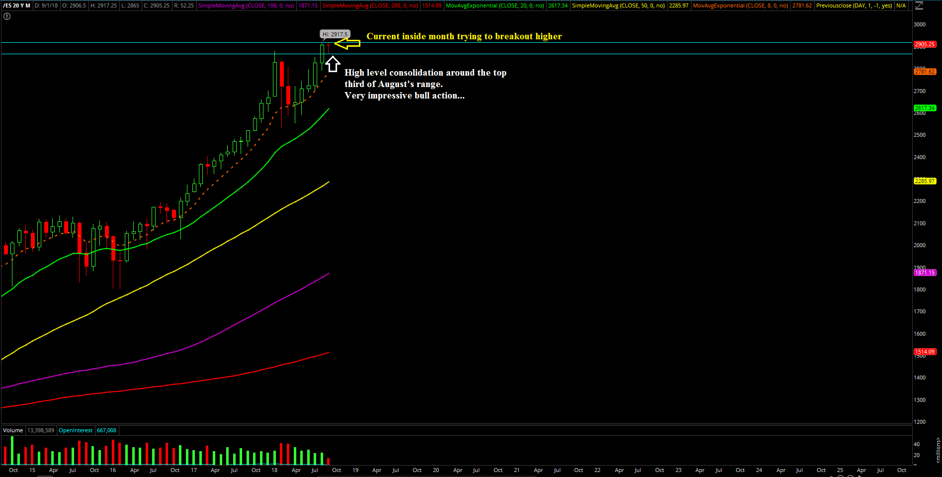
Task: Click the N/A value beside Previousclose
Action: pyautogui.click(x=901, y=5)
